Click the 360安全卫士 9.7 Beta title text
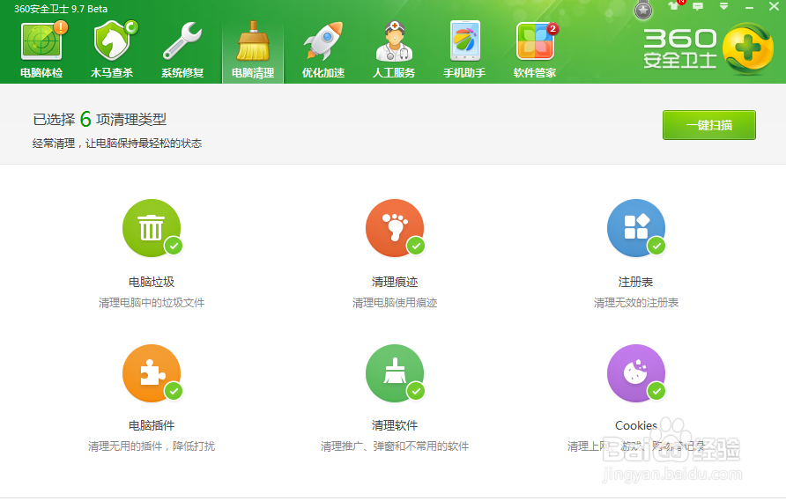Image resolution: width=786 pixels, height=501 pixels. coord(61,9)
